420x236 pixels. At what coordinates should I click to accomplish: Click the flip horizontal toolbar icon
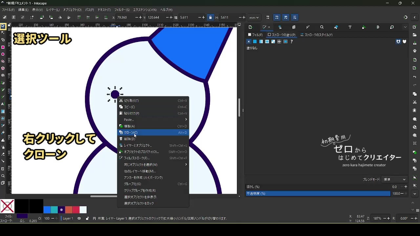(x=60, y=17)
